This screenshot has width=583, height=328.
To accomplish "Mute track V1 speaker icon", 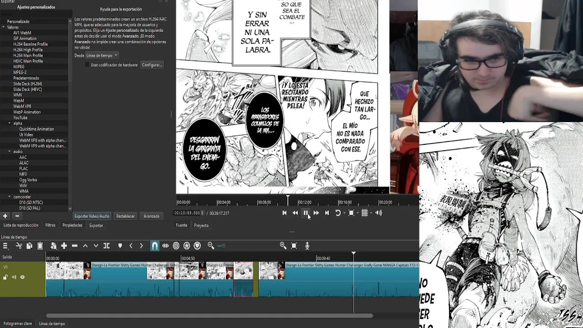I will 14,277.
